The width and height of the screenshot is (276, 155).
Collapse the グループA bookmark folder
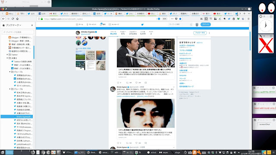tap(10, 72)
